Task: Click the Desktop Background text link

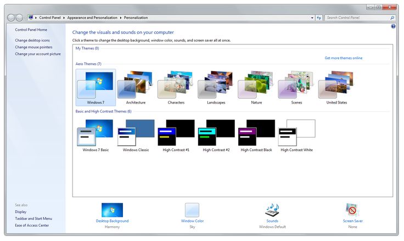Action: tap(112, 221)
